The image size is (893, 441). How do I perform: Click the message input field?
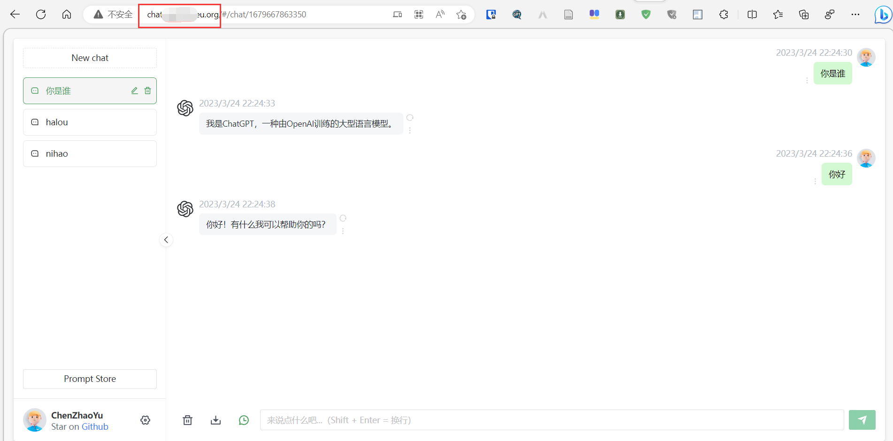(x=552, y=420)
